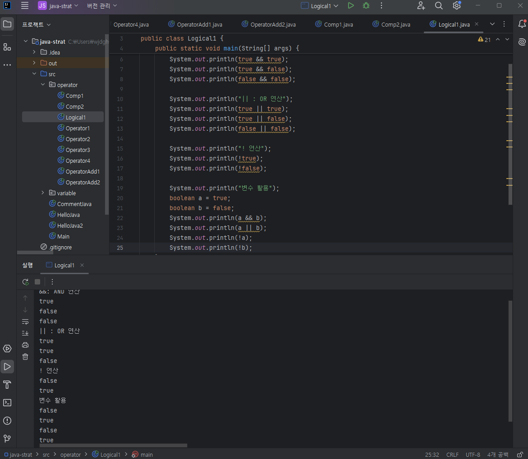Open the Search Everywhere magnifier icon
This screenshot has height=459, width=528.
pyautogui.click(x=439, y=6)
